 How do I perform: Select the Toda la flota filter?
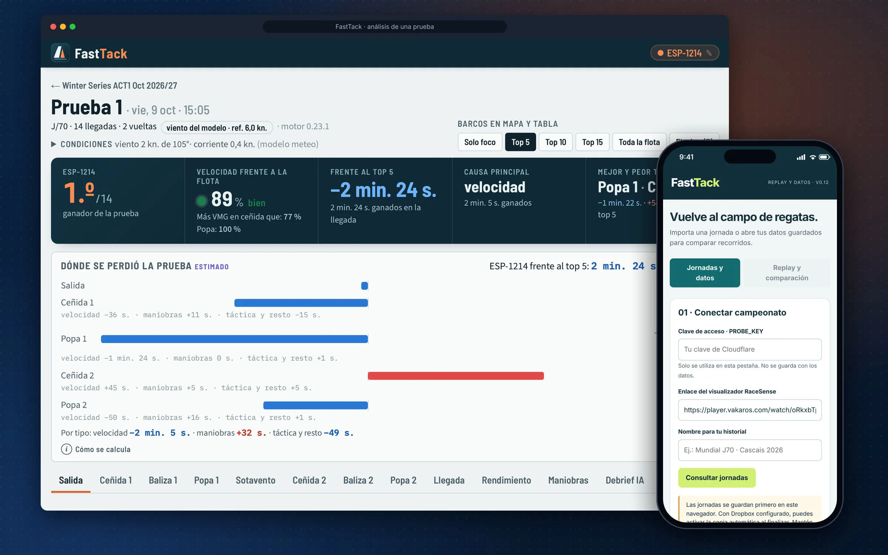(x=639, y=142)
